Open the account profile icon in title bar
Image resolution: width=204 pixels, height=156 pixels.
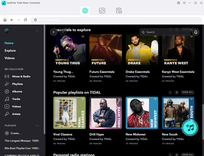(179, 3)
